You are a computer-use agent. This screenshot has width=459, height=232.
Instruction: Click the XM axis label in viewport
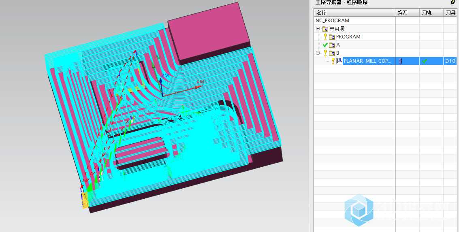pos(200,82)
